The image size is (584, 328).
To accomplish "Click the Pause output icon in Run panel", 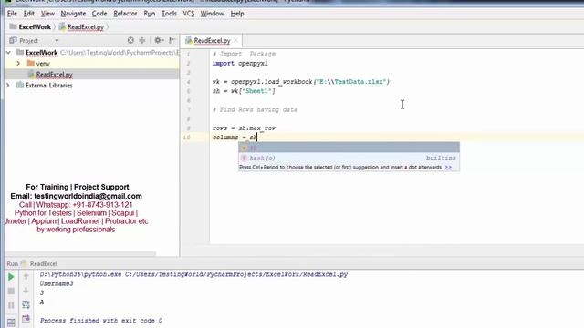I will [11, 305].
